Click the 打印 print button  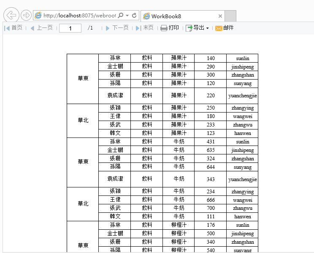tap(173, 27)
